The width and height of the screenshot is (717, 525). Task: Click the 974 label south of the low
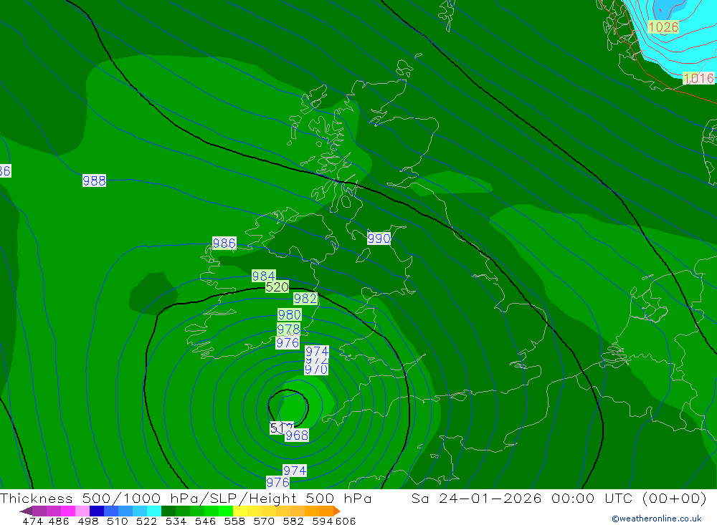click(x=295, y=471)
